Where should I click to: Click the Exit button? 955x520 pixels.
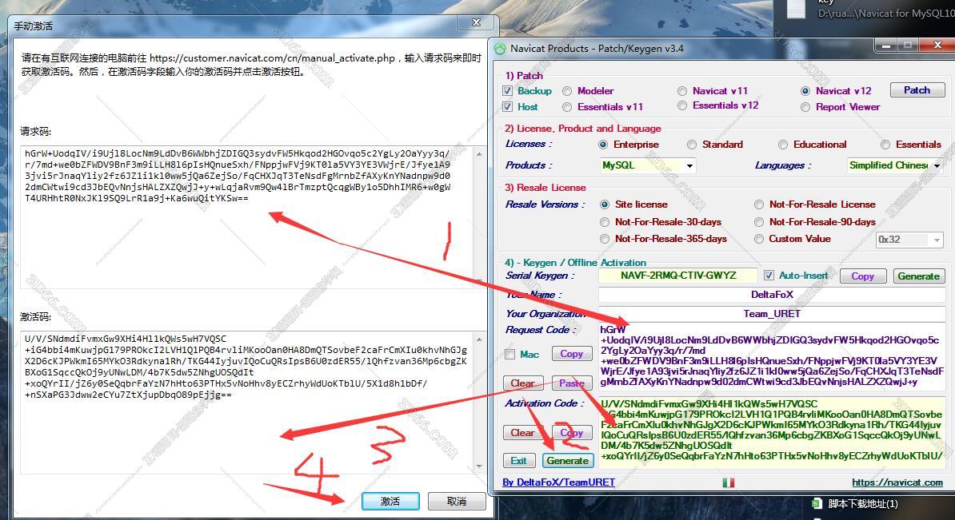pyautogui.click(x=519, y=461)
